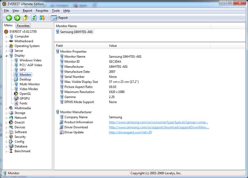Select the Desktop icon in tree

[x=16, y=79]
